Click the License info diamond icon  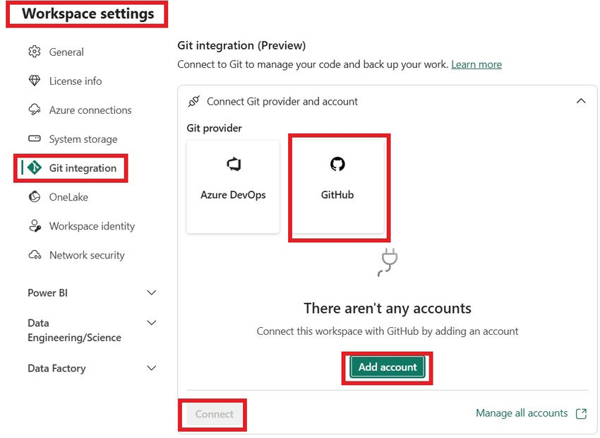click(34, 81)
